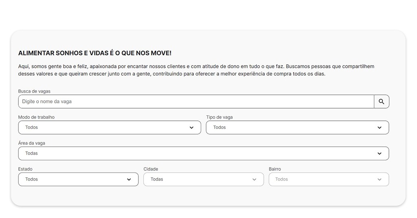This screenshot has height=218, width=417.
Task: Focus the 'Digite o nome da vaga' input
Action: pos(195,102)
